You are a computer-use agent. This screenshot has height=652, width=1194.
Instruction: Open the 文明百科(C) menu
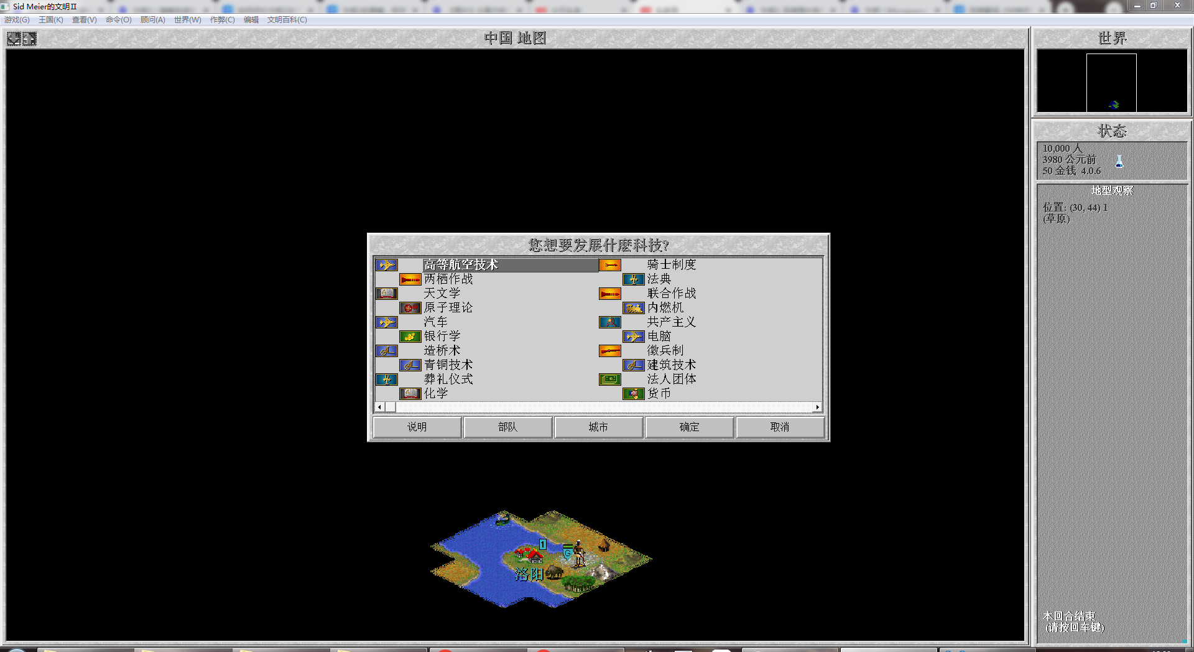pos(287,20)
